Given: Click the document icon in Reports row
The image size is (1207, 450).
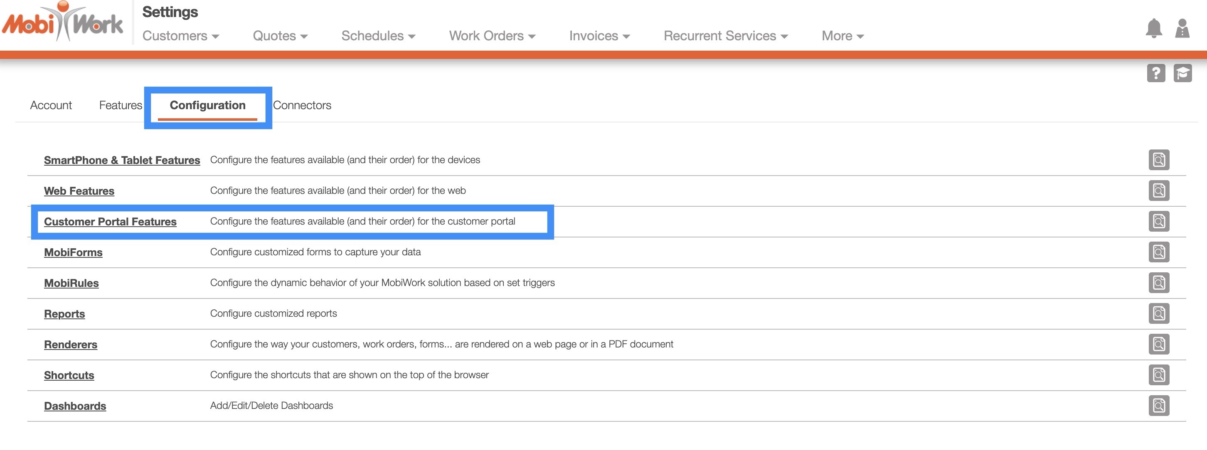Looking at the screenshot, I should (x=1158, y=313).
